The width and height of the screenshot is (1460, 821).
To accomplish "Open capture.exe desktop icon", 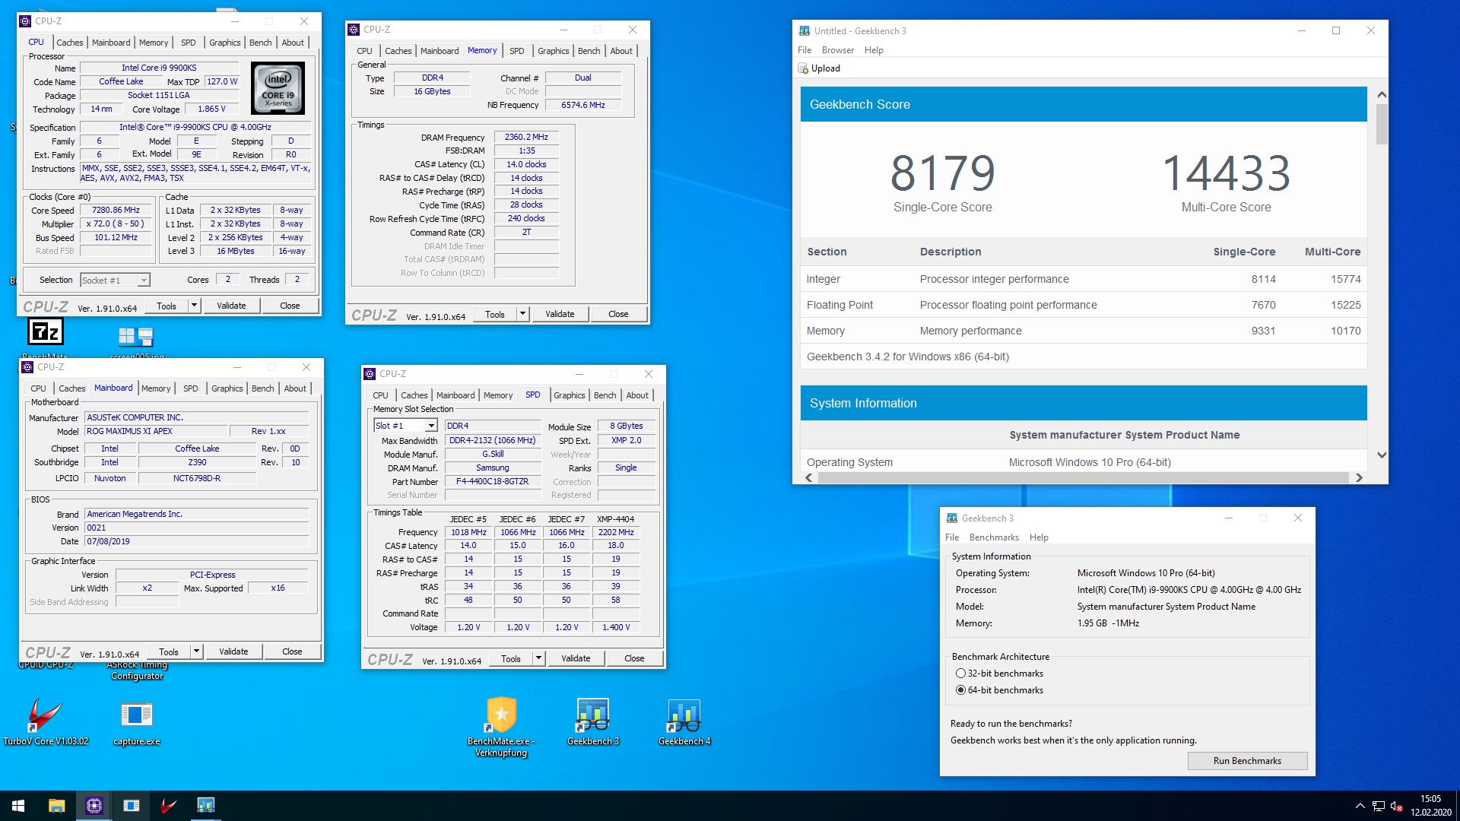I will (137, 722).
